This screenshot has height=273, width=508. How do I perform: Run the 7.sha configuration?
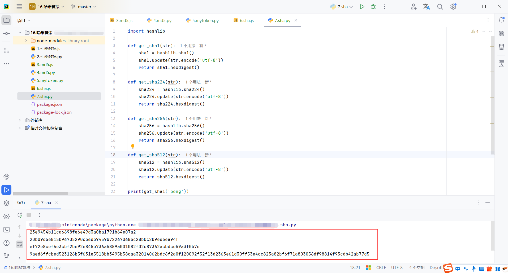point(362,7)
